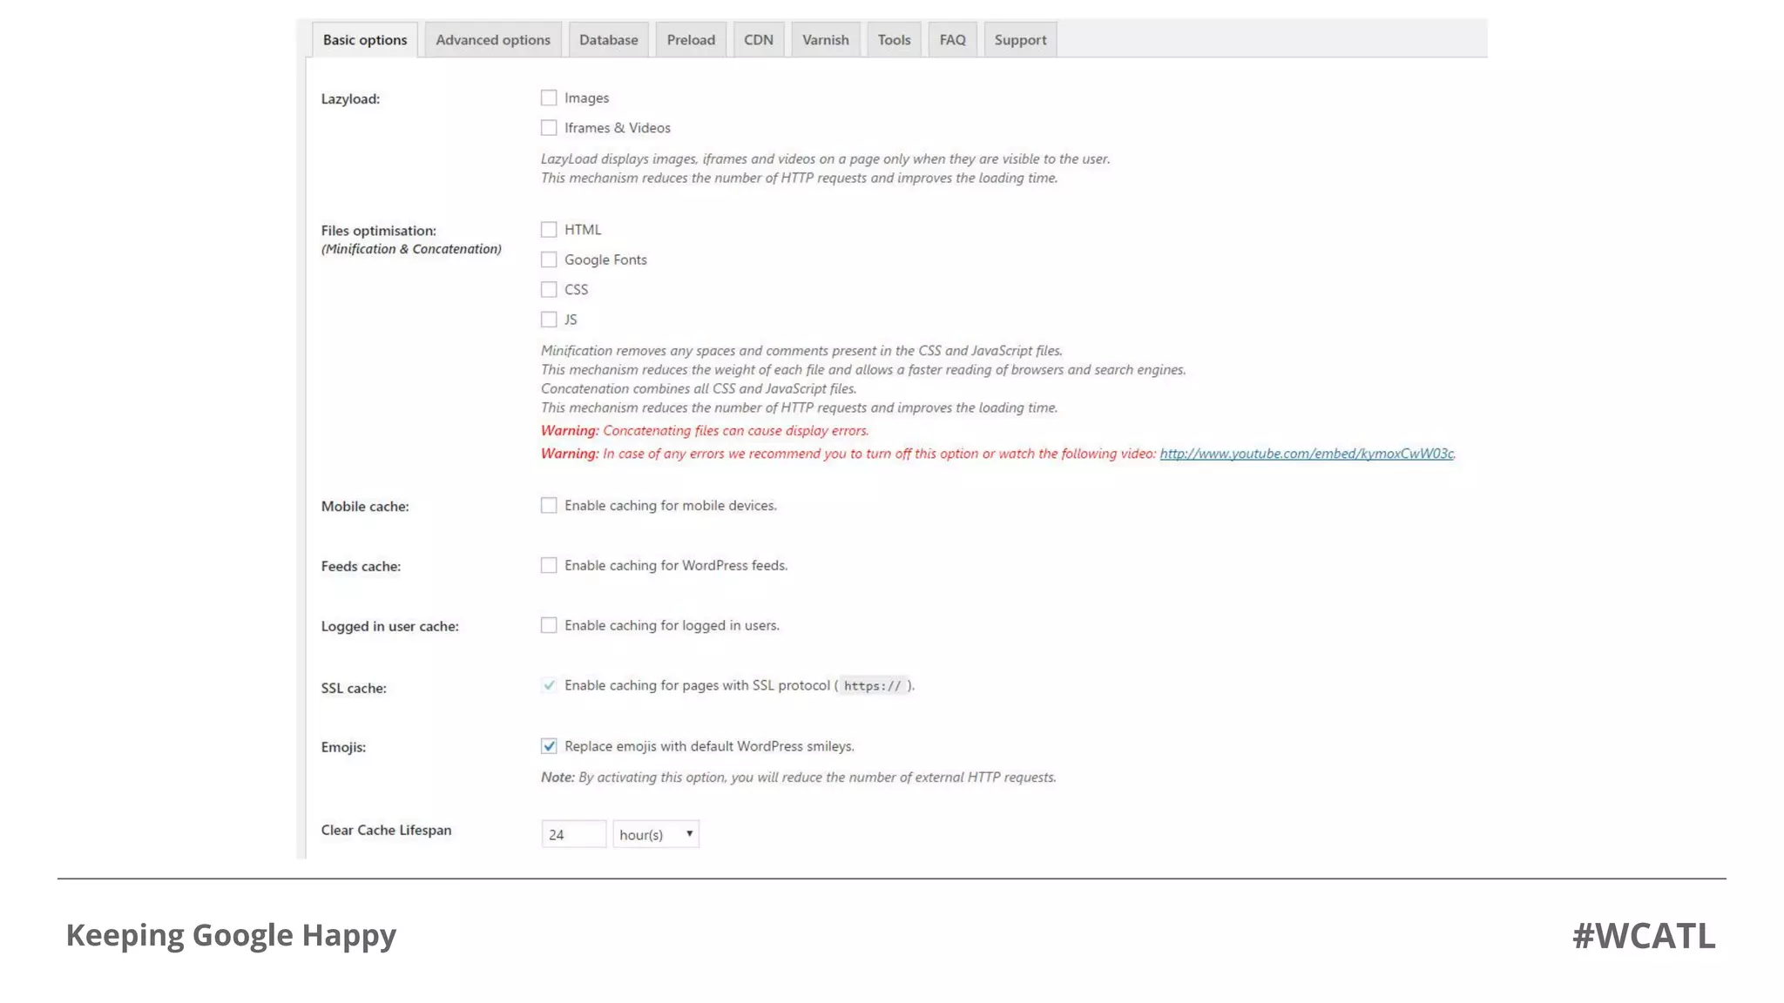The image size is (1784, 1003).
Task: Check the Google Fonts optimisation option
Action: click(549, 259)
